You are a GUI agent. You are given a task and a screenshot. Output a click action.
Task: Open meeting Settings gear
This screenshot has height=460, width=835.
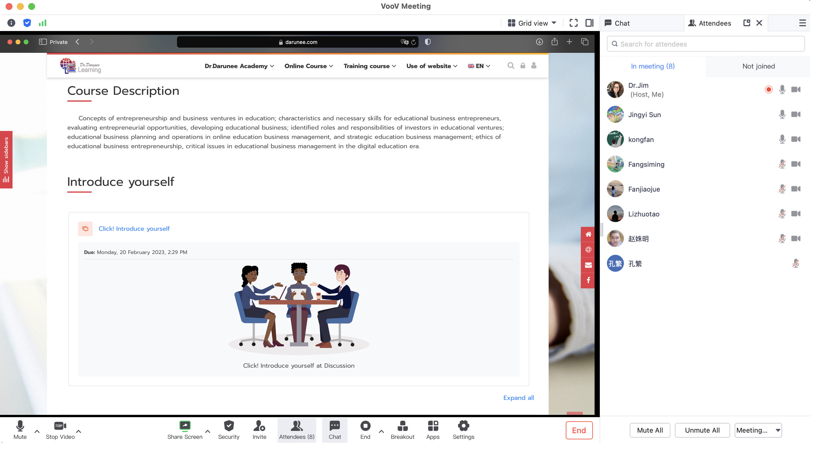[463, 430]
